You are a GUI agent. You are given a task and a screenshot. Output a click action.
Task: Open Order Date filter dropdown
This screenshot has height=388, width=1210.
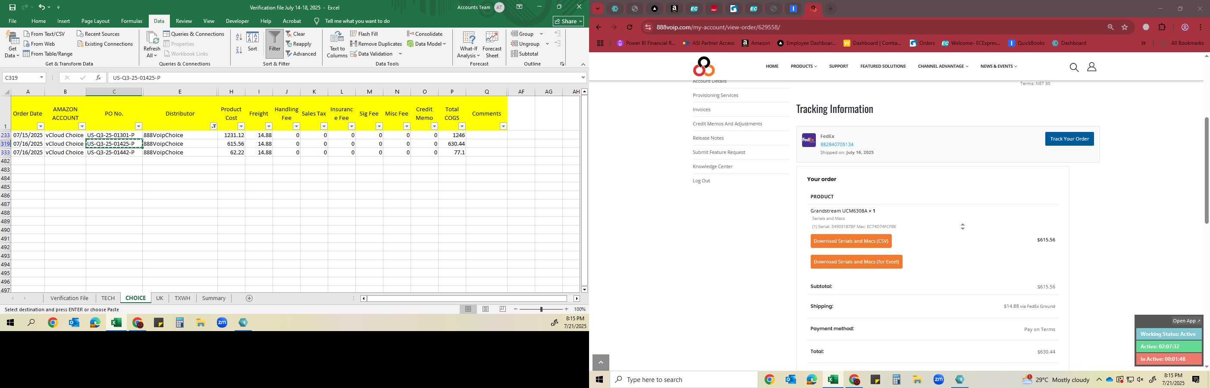pyautogui.click(x=41, y=126)
